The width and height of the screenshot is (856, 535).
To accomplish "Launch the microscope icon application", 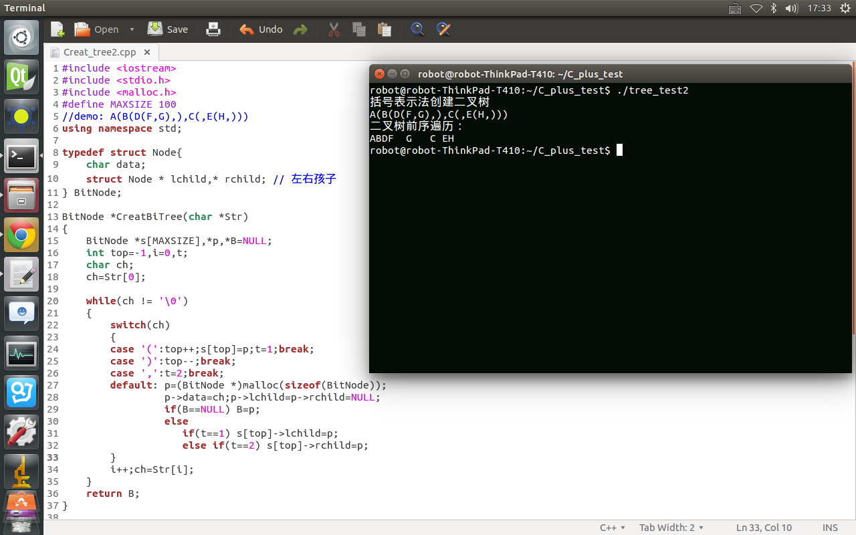I will [21, 471].
